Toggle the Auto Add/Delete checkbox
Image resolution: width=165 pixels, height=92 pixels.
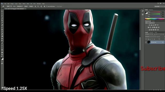[47, 6]
